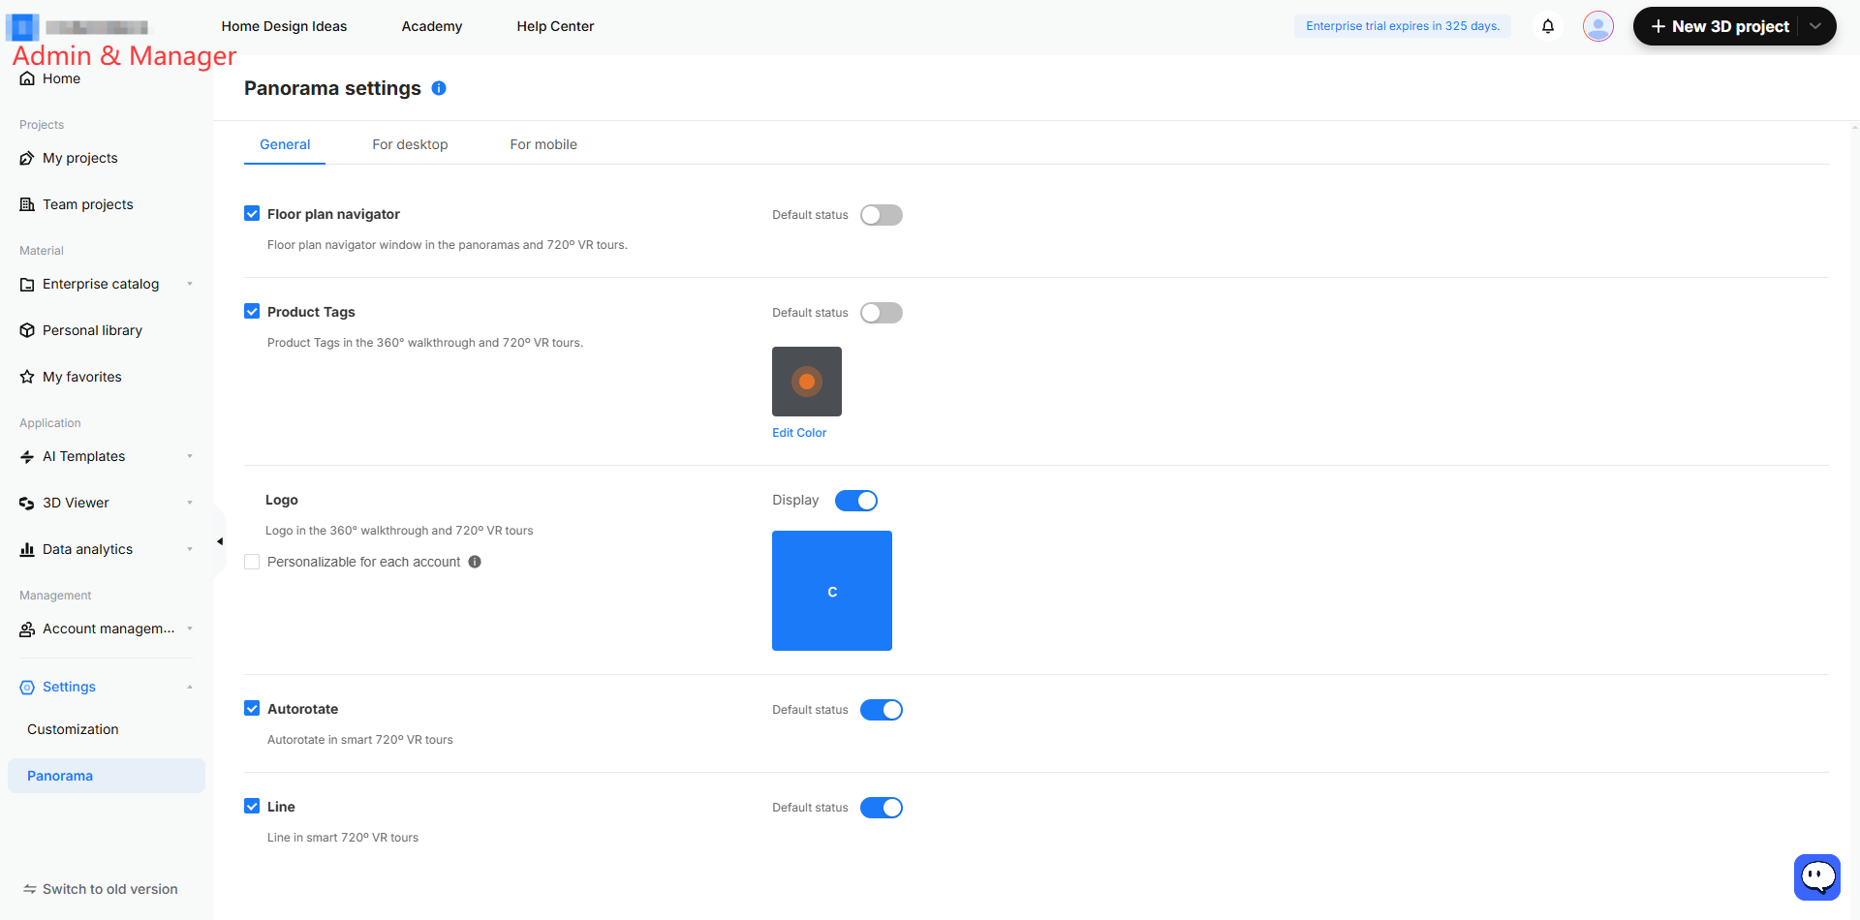Click the New 3D project button
The height and width of the screenshot is (920, 1860).
point(1719,26)
